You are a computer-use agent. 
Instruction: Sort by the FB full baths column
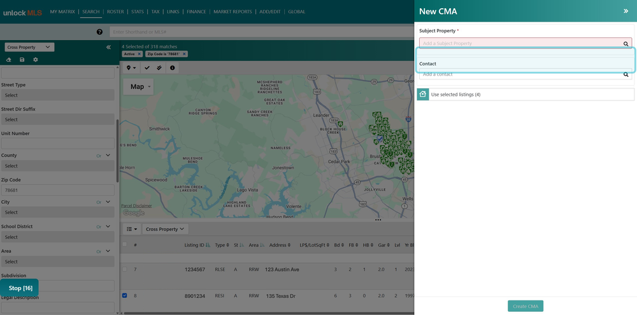357,245
